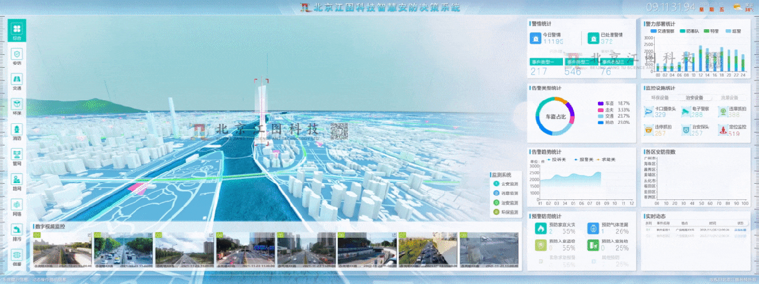Image resolution: width=759 pixels, height=284 pixels.
Task: Expand the first video feed fullscreen icon
Action: click(x=89, y=235)
